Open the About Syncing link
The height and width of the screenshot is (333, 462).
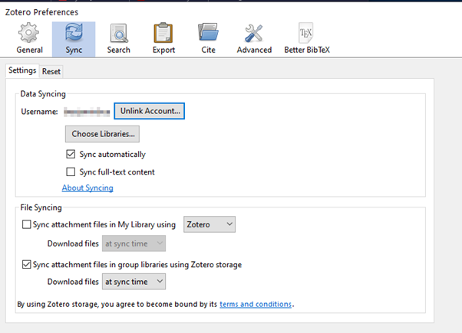tap(87, 188)
